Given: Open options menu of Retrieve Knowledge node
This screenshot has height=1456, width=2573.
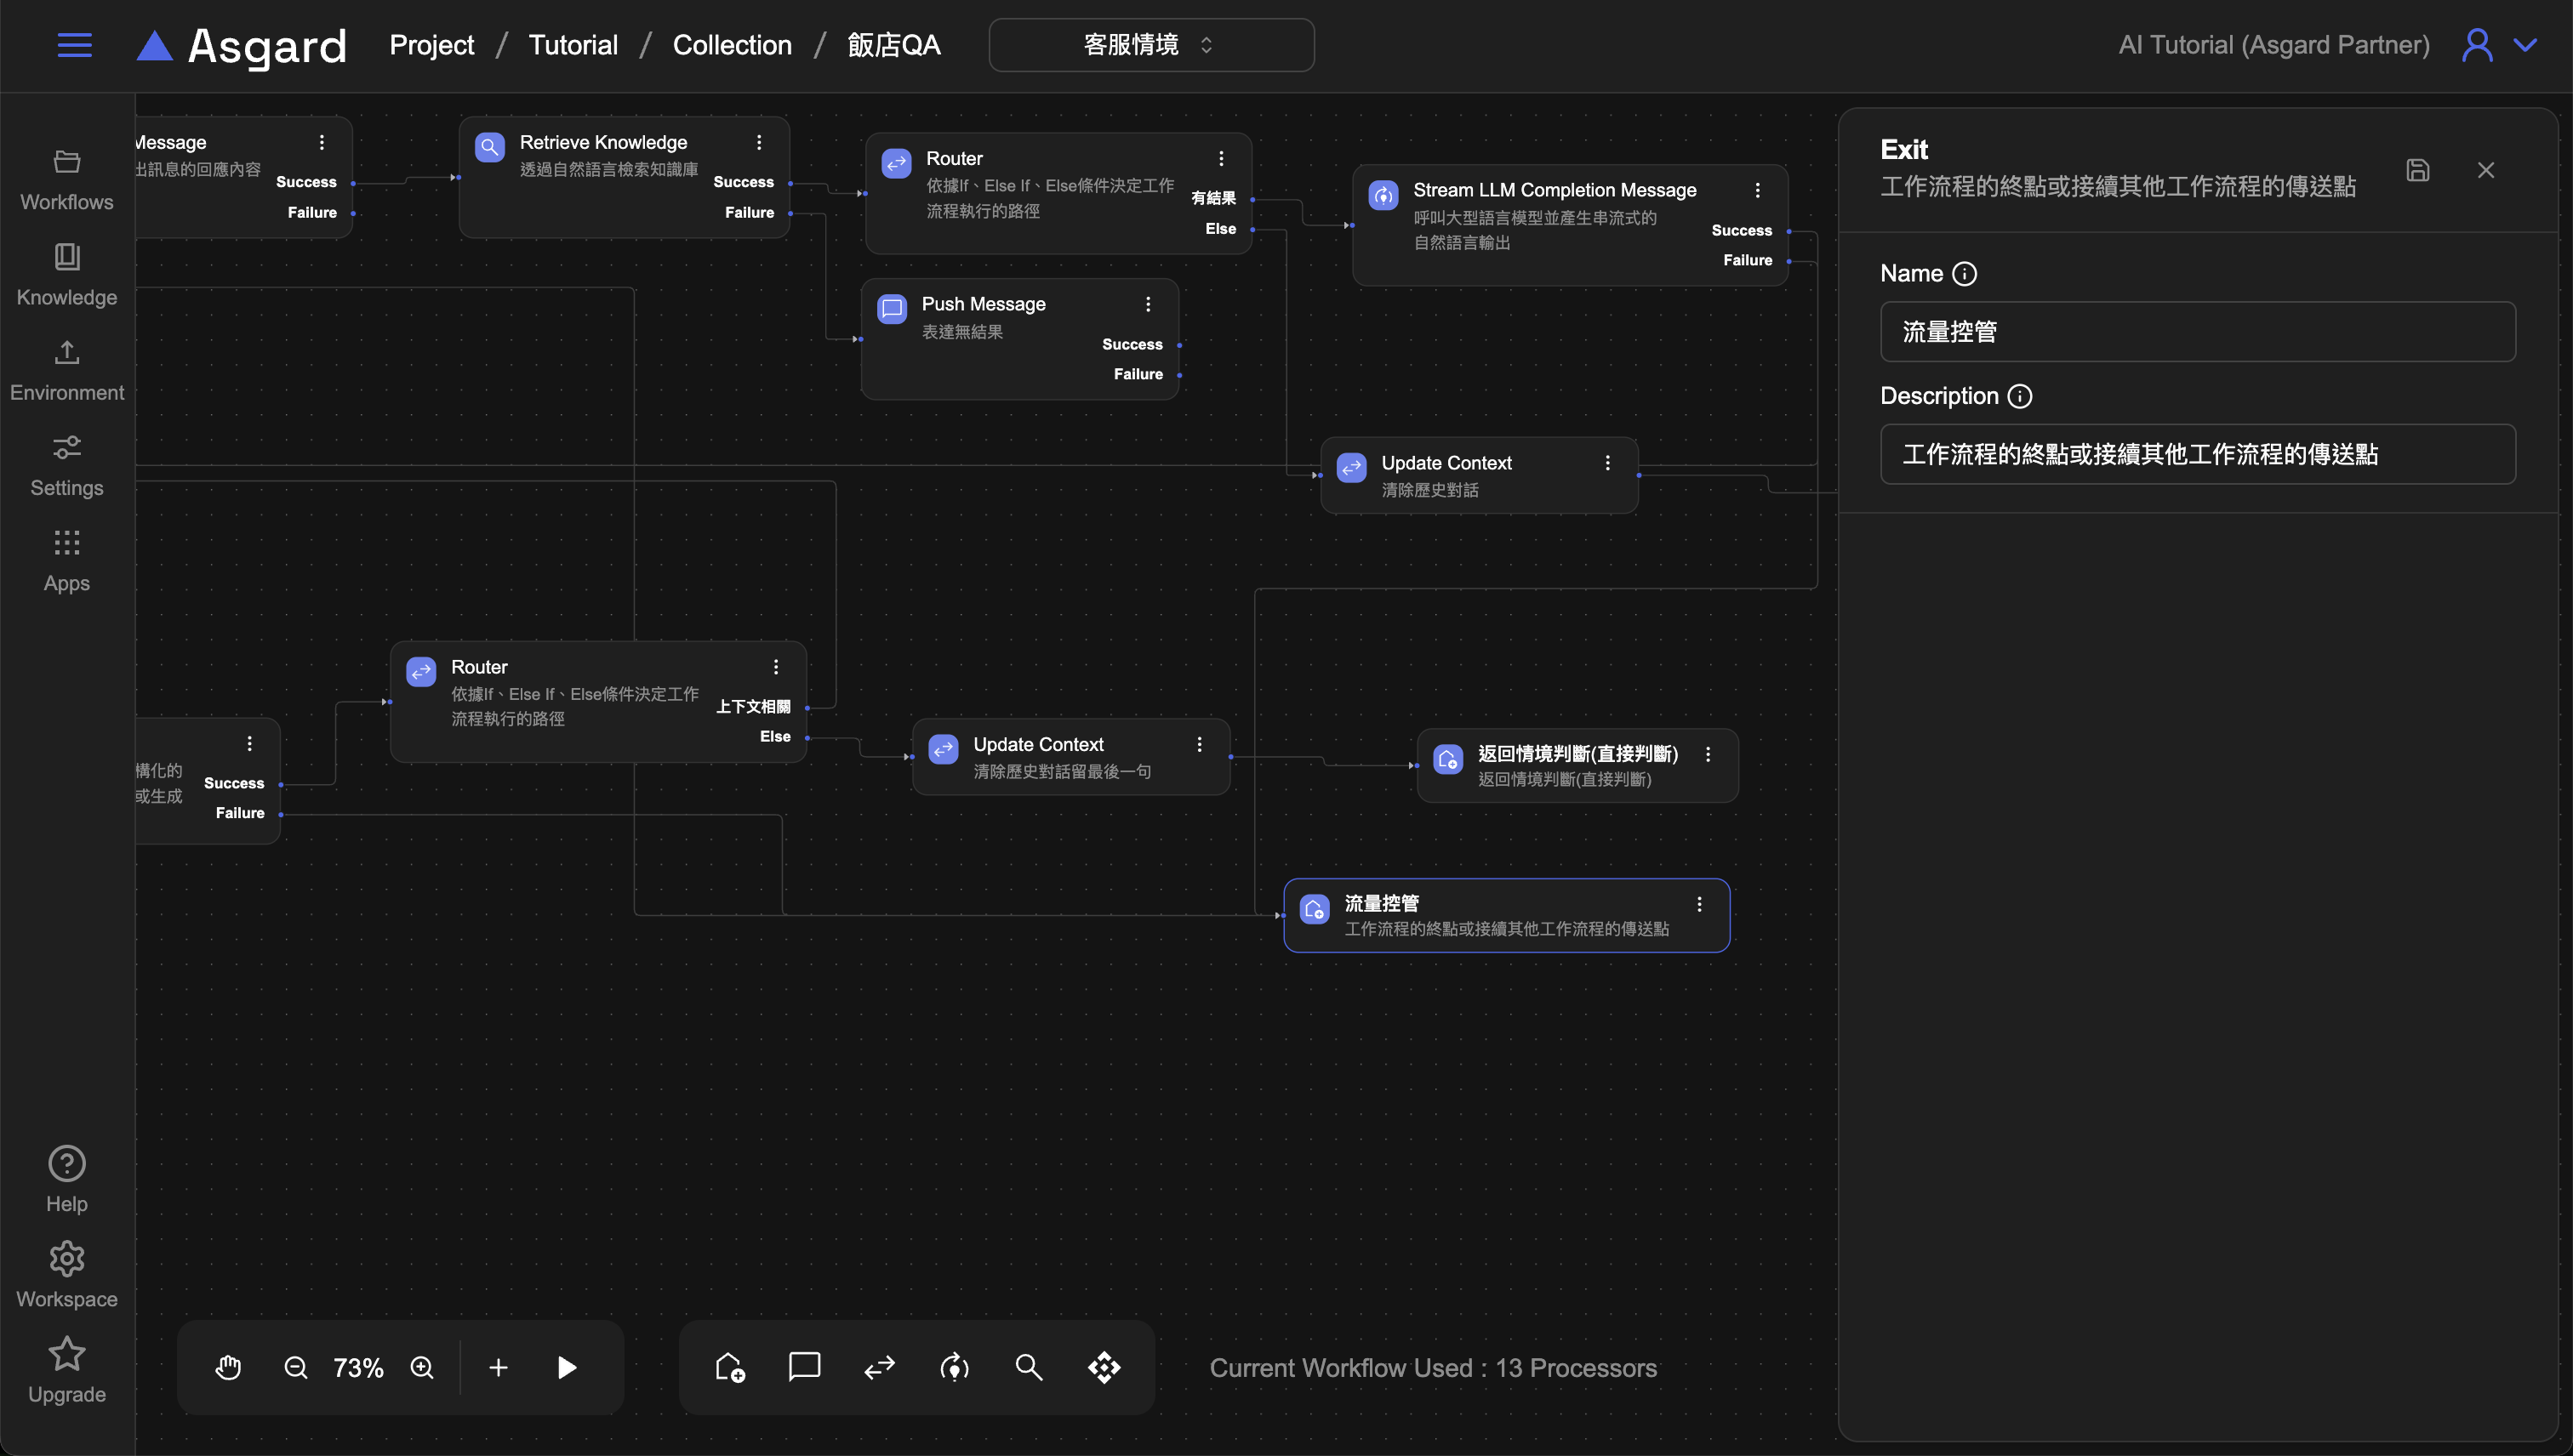Looking at the screenshot, I should click(759, 142).
